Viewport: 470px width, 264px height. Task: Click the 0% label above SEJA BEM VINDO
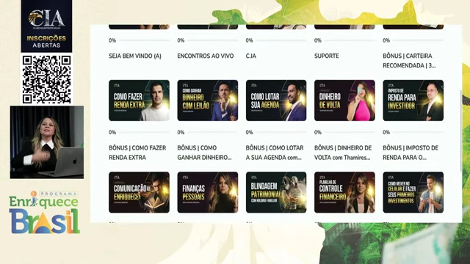[112, 40]
